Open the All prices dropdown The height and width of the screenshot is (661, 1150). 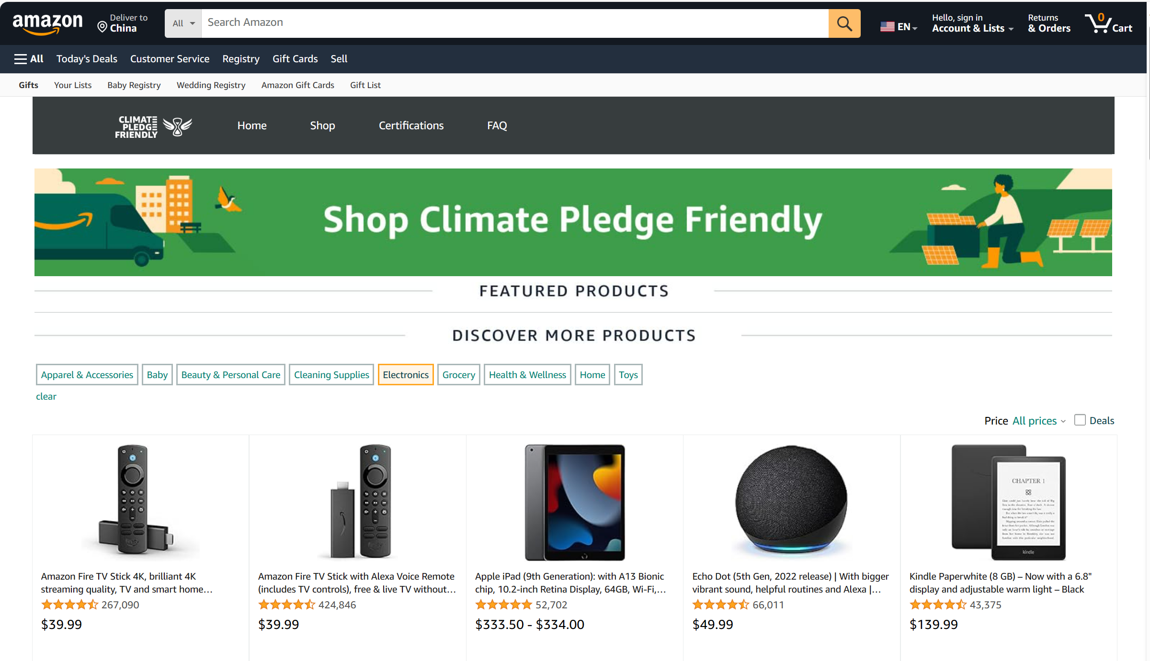pyautogui.click(x=1038, y=421)
